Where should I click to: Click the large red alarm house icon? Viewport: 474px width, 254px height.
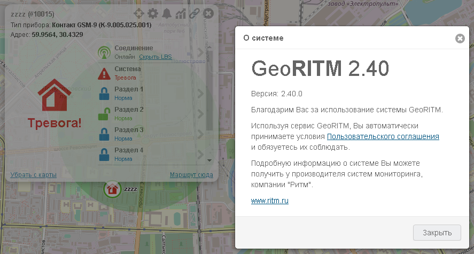point(55,95)
